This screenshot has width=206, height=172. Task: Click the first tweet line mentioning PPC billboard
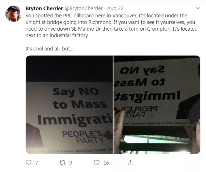click(x=106, y=15)
